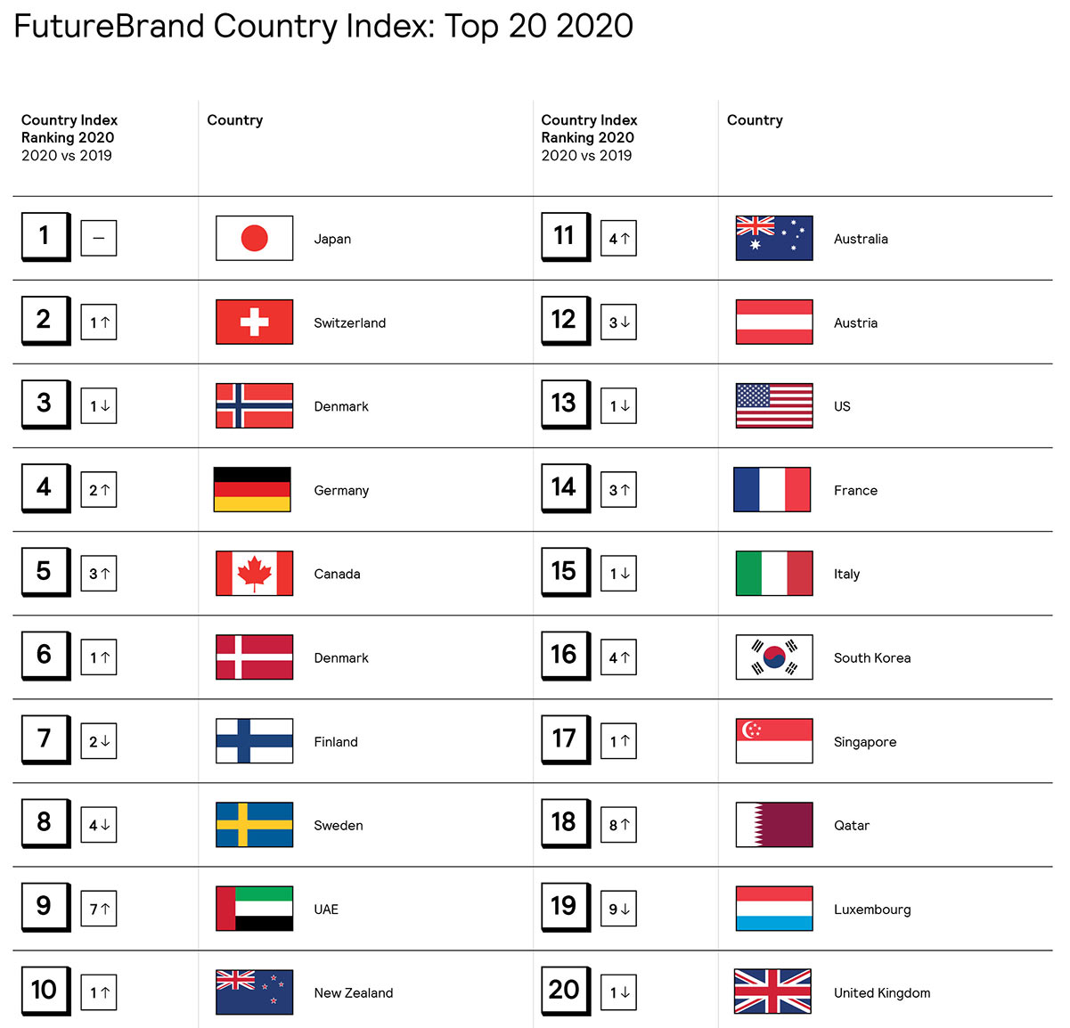
Task: Select the Germany flag
Action: (x=252, y=489)
